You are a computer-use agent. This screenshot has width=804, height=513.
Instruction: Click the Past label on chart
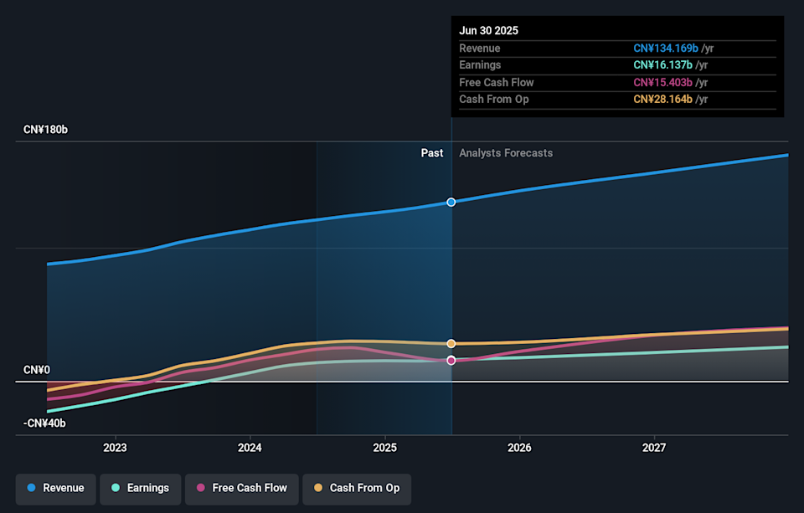pyautogui.click(x=431, y=153)
